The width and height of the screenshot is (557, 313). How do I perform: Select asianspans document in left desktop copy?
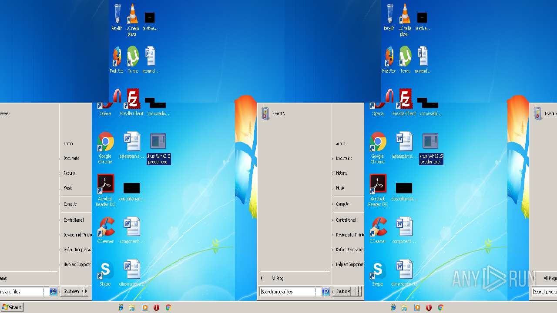pyautogui.click(x=132, y=145)
